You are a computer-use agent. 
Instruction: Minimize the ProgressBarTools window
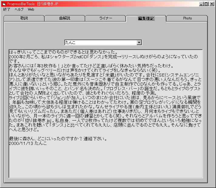tap(201, 4)
